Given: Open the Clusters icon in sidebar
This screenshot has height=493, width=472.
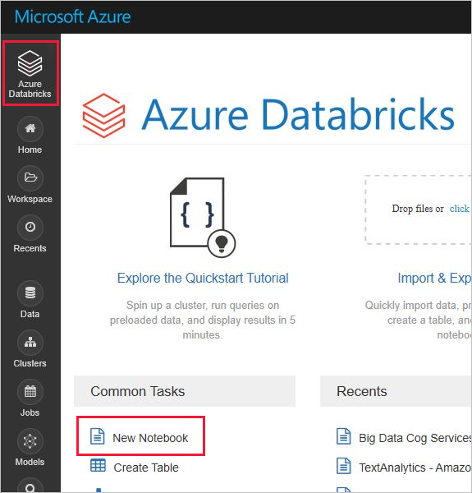Looking at the screenshot, I should 30,342.
